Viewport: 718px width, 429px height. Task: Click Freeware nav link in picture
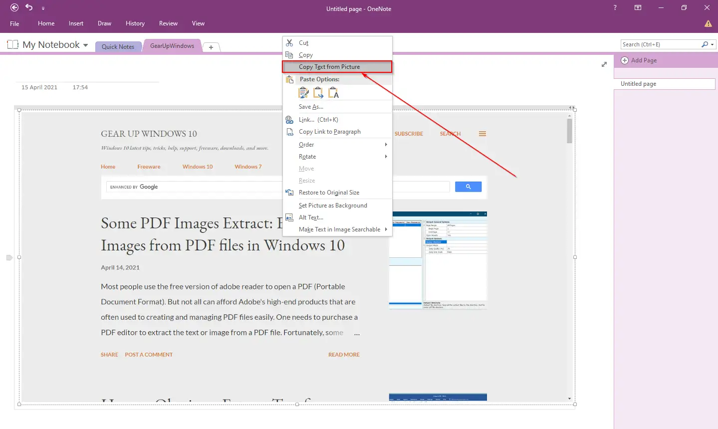click(x=149, y=167)
